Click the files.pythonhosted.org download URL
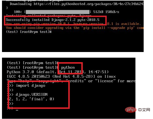This screenshot has height=119, width=153. point(89,4)
